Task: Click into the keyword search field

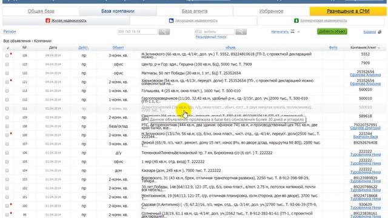Action: point(214,31)
